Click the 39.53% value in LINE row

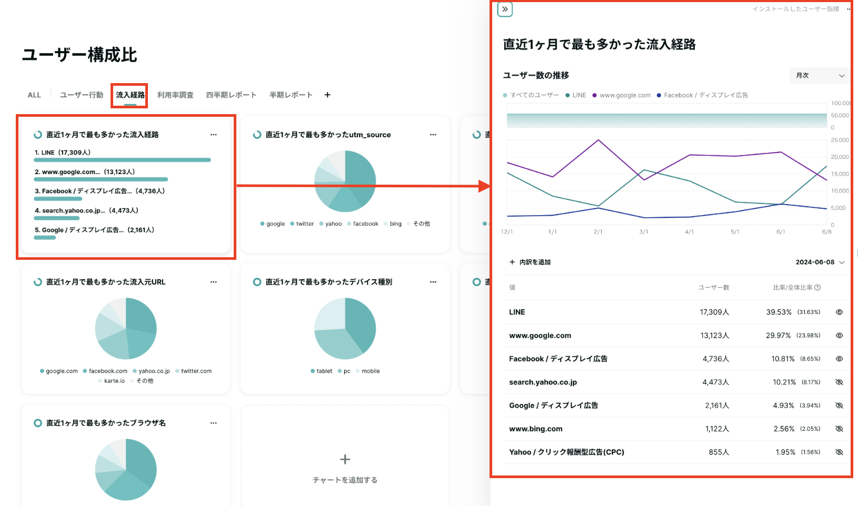(779, 312)
